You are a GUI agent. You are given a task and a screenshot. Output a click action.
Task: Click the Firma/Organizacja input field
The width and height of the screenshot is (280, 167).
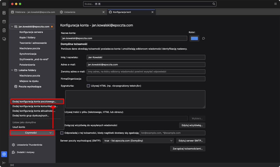[x=146, y=79]
